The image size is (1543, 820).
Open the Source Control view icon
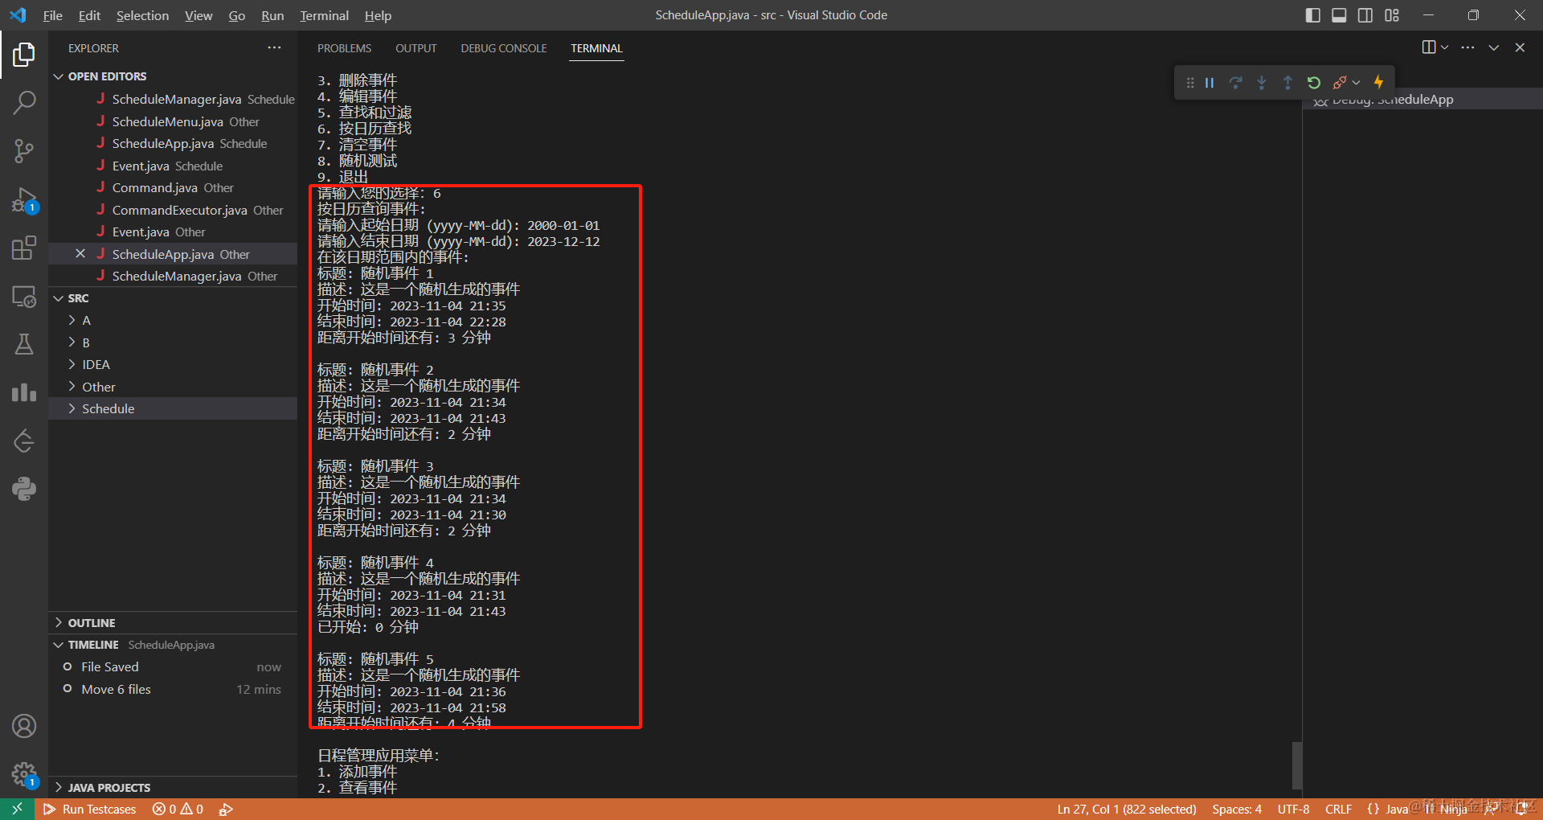coord(24,150)
